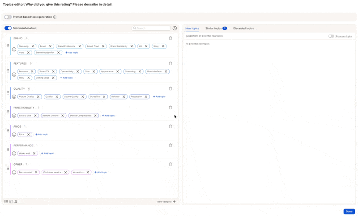Switch to list view icon at bottom
The width and height of the screenshot is (358, 216).
(6, 201)
